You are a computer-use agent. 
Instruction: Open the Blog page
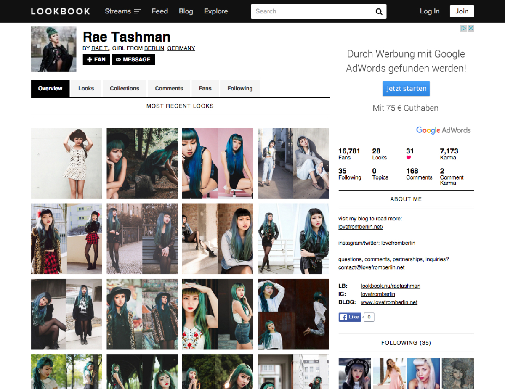point(186,11)
